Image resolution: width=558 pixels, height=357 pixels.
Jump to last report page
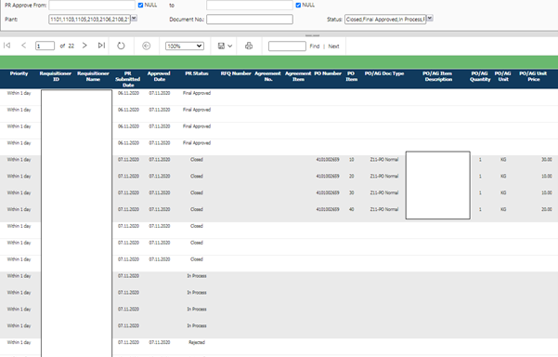click(101, 46)
